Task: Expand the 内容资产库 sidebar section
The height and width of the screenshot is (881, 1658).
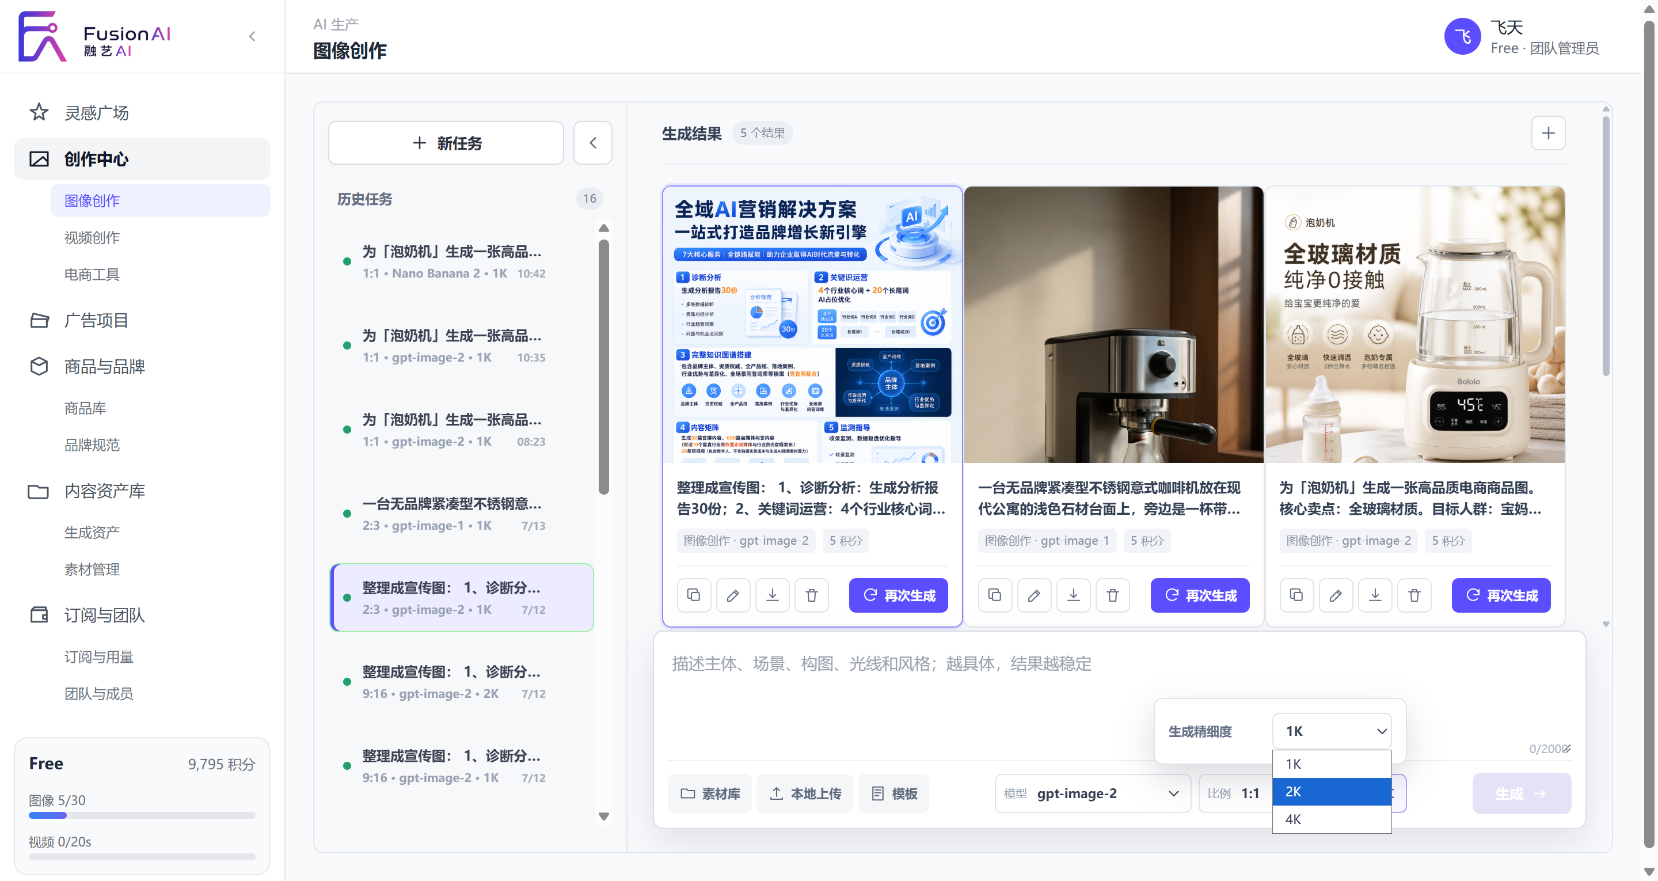Action: coord(142,491)
